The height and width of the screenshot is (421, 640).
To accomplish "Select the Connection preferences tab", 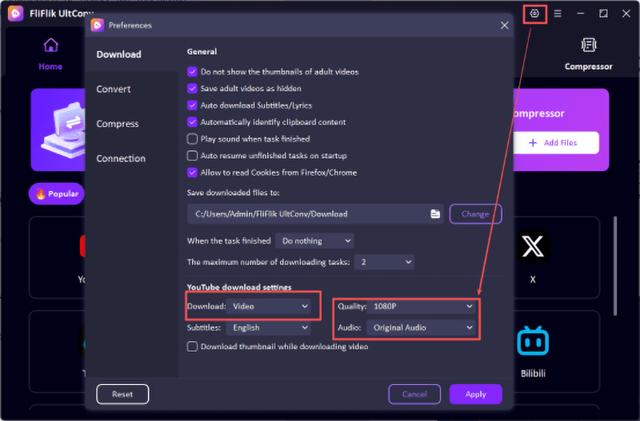I will pos(121,159).
